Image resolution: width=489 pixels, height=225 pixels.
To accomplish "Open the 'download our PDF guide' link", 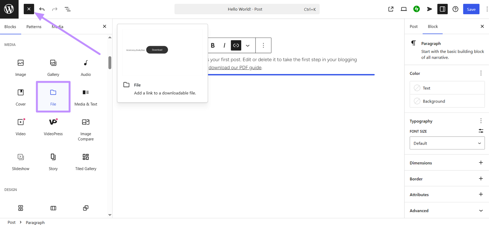I will point(235,67).
